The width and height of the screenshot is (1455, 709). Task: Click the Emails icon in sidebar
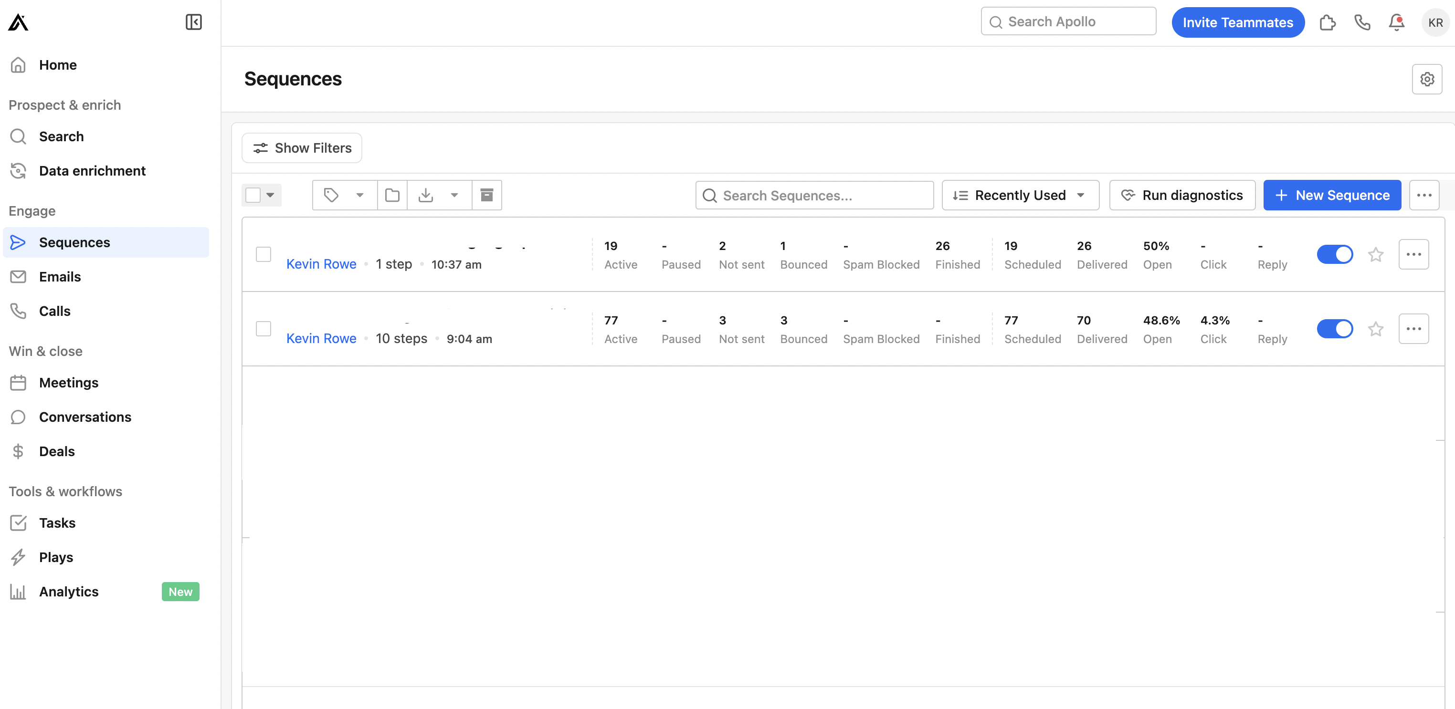coord(18,277)
